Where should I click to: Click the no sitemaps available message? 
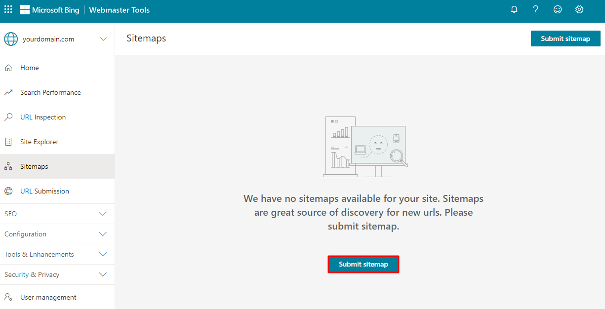click(363, 213)
